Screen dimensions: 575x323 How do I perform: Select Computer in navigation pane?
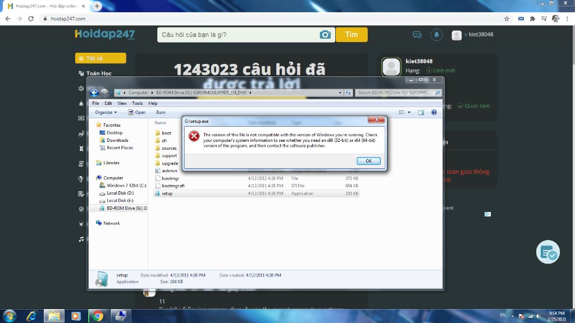click(x=113, y=178)
